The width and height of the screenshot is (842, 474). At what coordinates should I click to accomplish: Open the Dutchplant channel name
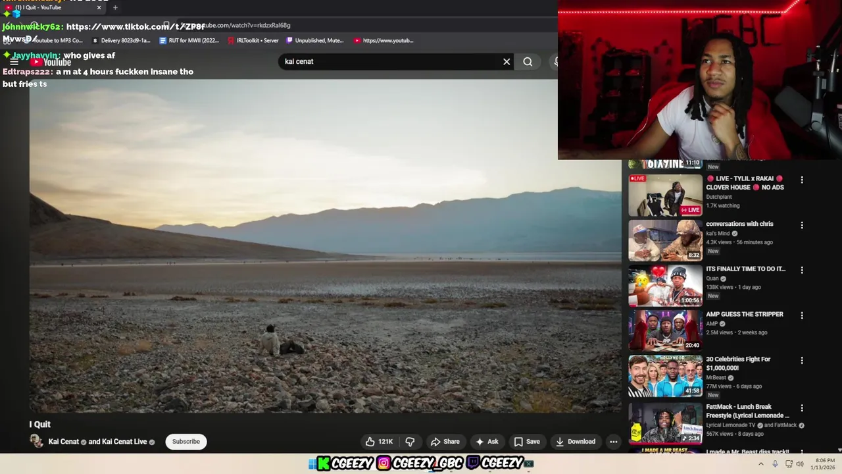pos(719,197)
